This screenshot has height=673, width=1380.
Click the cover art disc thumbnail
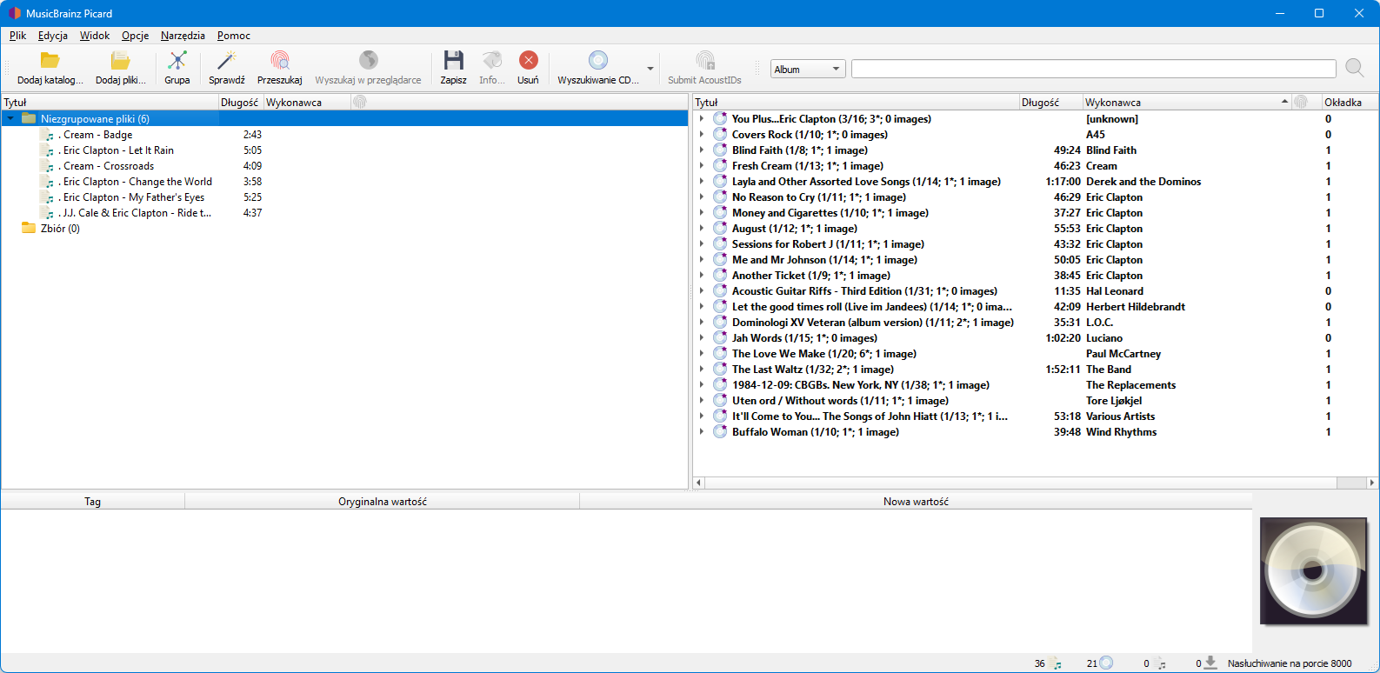(x=1313, y=570)
